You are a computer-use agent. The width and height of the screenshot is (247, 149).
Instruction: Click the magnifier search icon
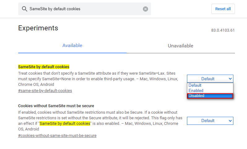24,9
